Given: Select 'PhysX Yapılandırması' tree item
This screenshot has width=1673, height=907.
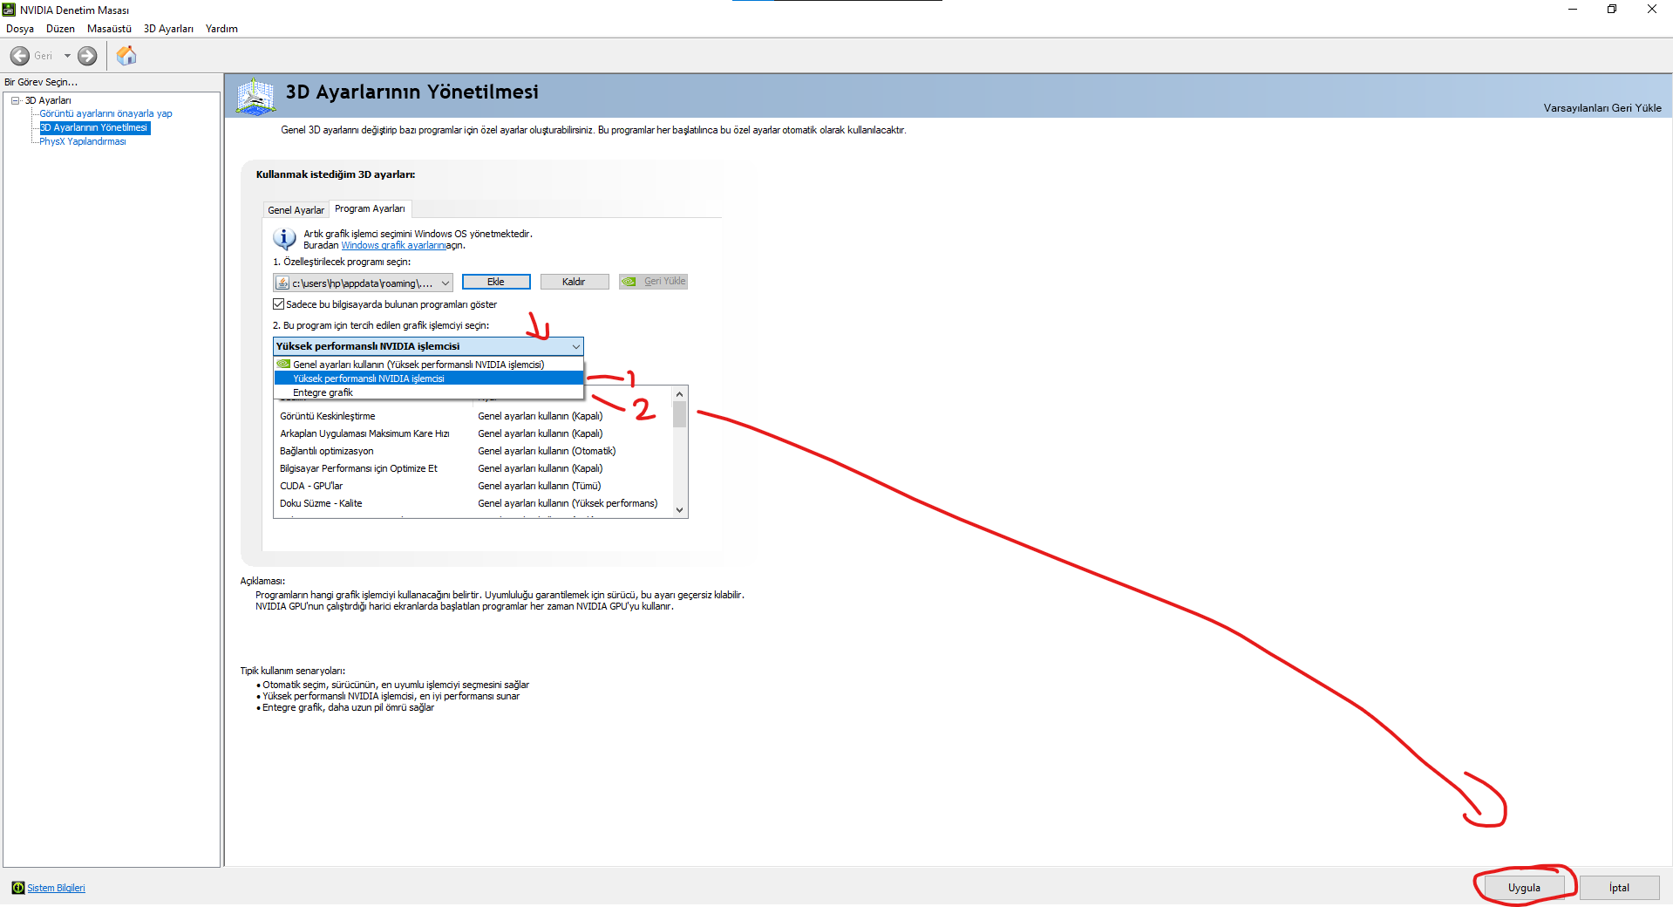Looking at the screenshot, I should pos(82,141).
